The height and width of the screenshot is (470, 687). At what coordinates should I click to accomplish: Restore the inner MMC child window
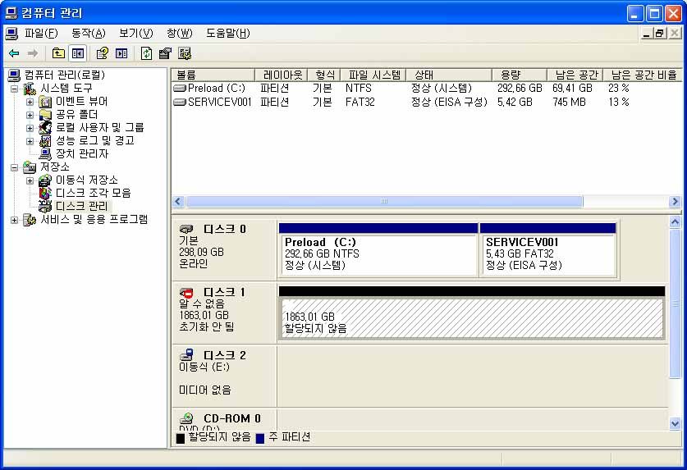pyautogui.click(x=659, y=34)
